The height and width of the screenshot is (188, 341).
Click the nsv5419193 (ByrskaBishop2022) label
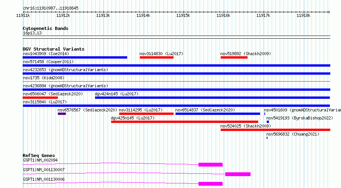pos(300,118)
